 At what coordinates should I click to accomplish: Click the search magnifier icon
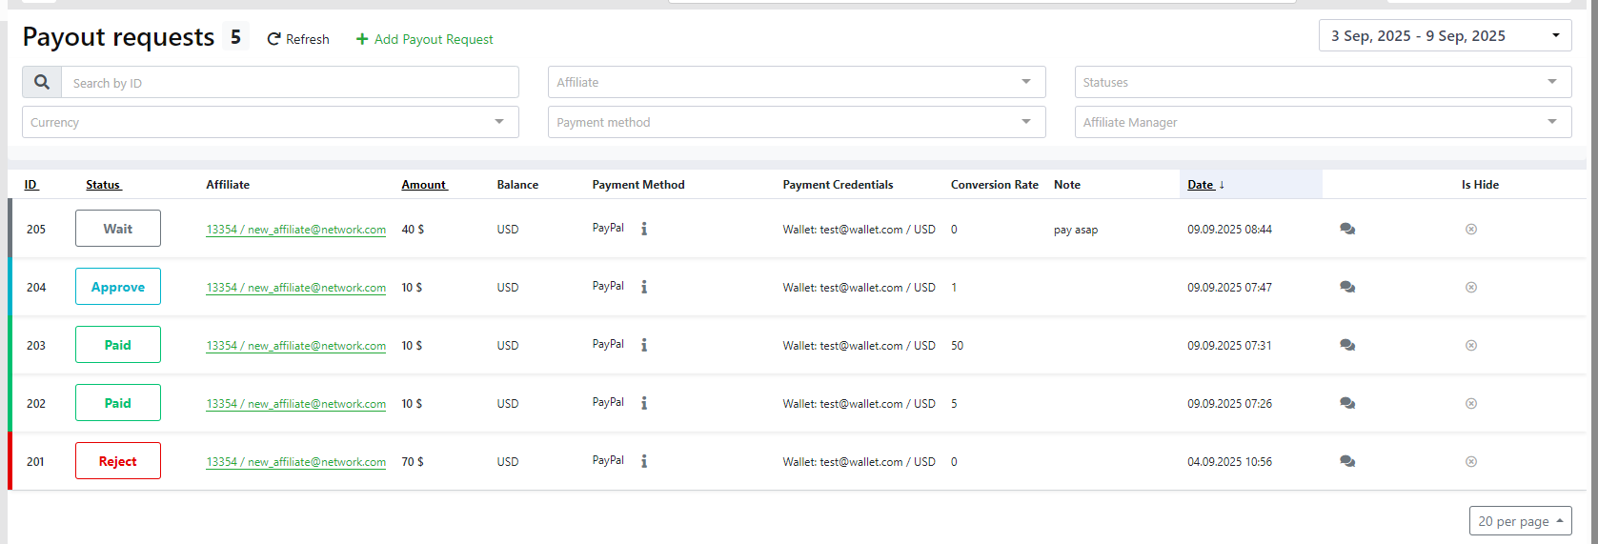(x=42, y=83)
